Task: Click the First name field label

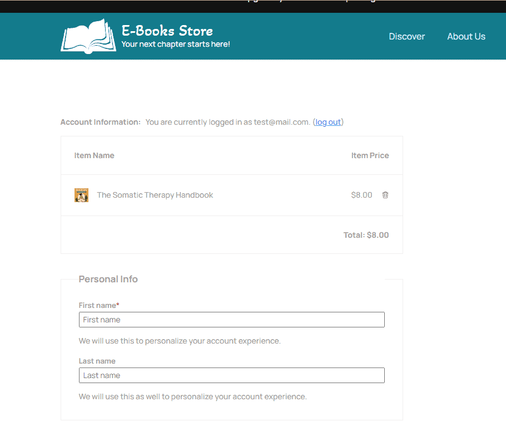Action: (98, 305)
